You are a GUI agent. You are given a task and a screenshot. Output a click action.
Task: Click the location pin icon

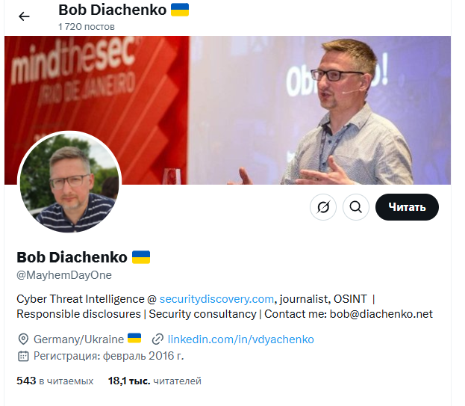pyautogui.click(x=23, y=339)
